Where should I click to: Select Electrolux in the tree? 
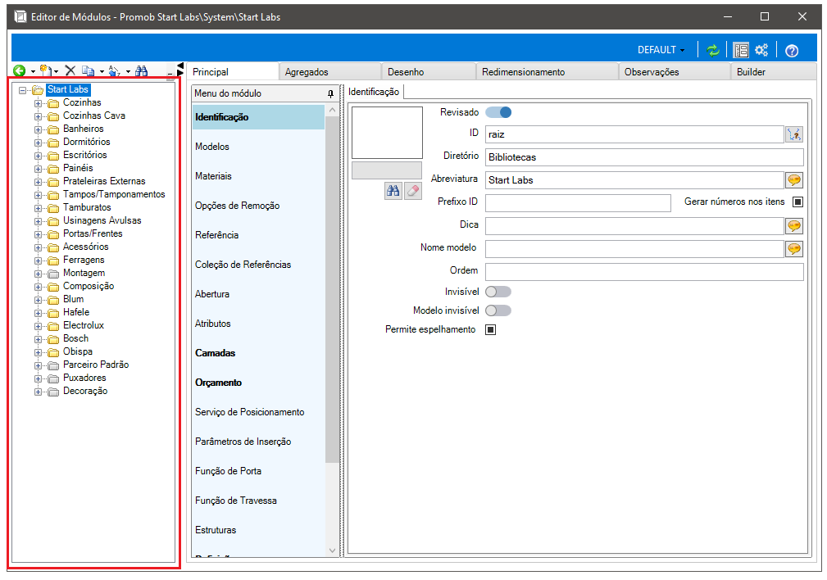(x=84, y=326)
